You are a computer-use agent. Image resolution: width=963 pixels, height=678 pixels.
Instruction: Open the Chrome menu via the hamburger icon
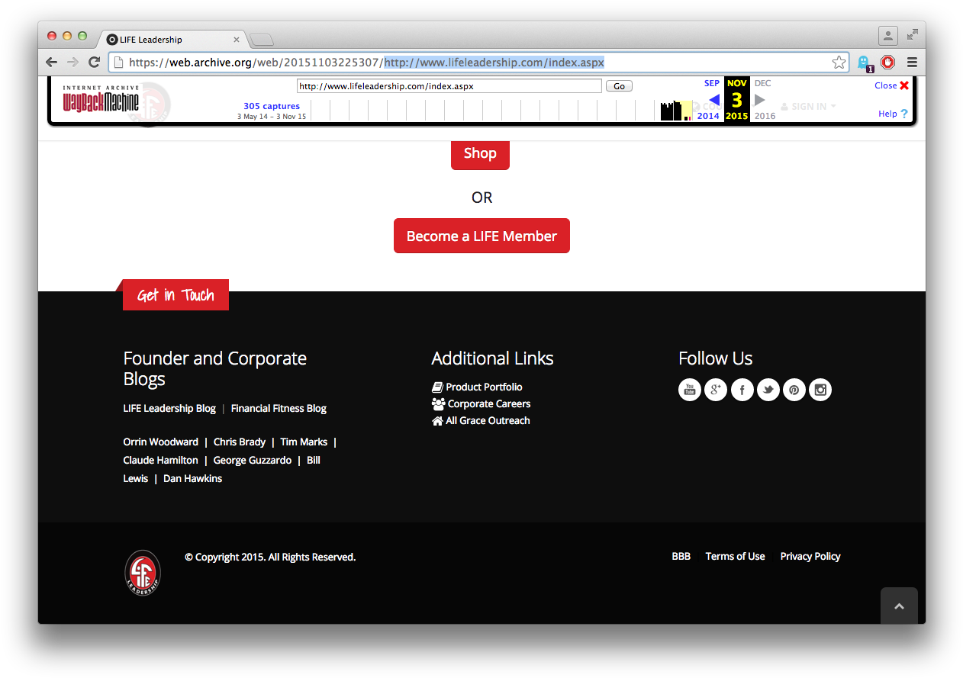912,62
